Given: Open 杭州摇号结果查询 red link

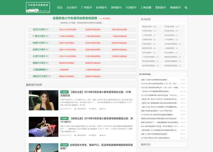Looking at the screenshot, I should (x=119, y=43).
